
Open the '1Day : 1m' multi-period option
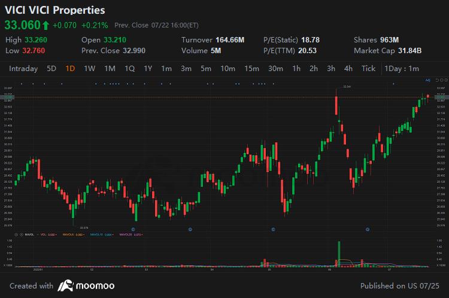tap(402, 69)
